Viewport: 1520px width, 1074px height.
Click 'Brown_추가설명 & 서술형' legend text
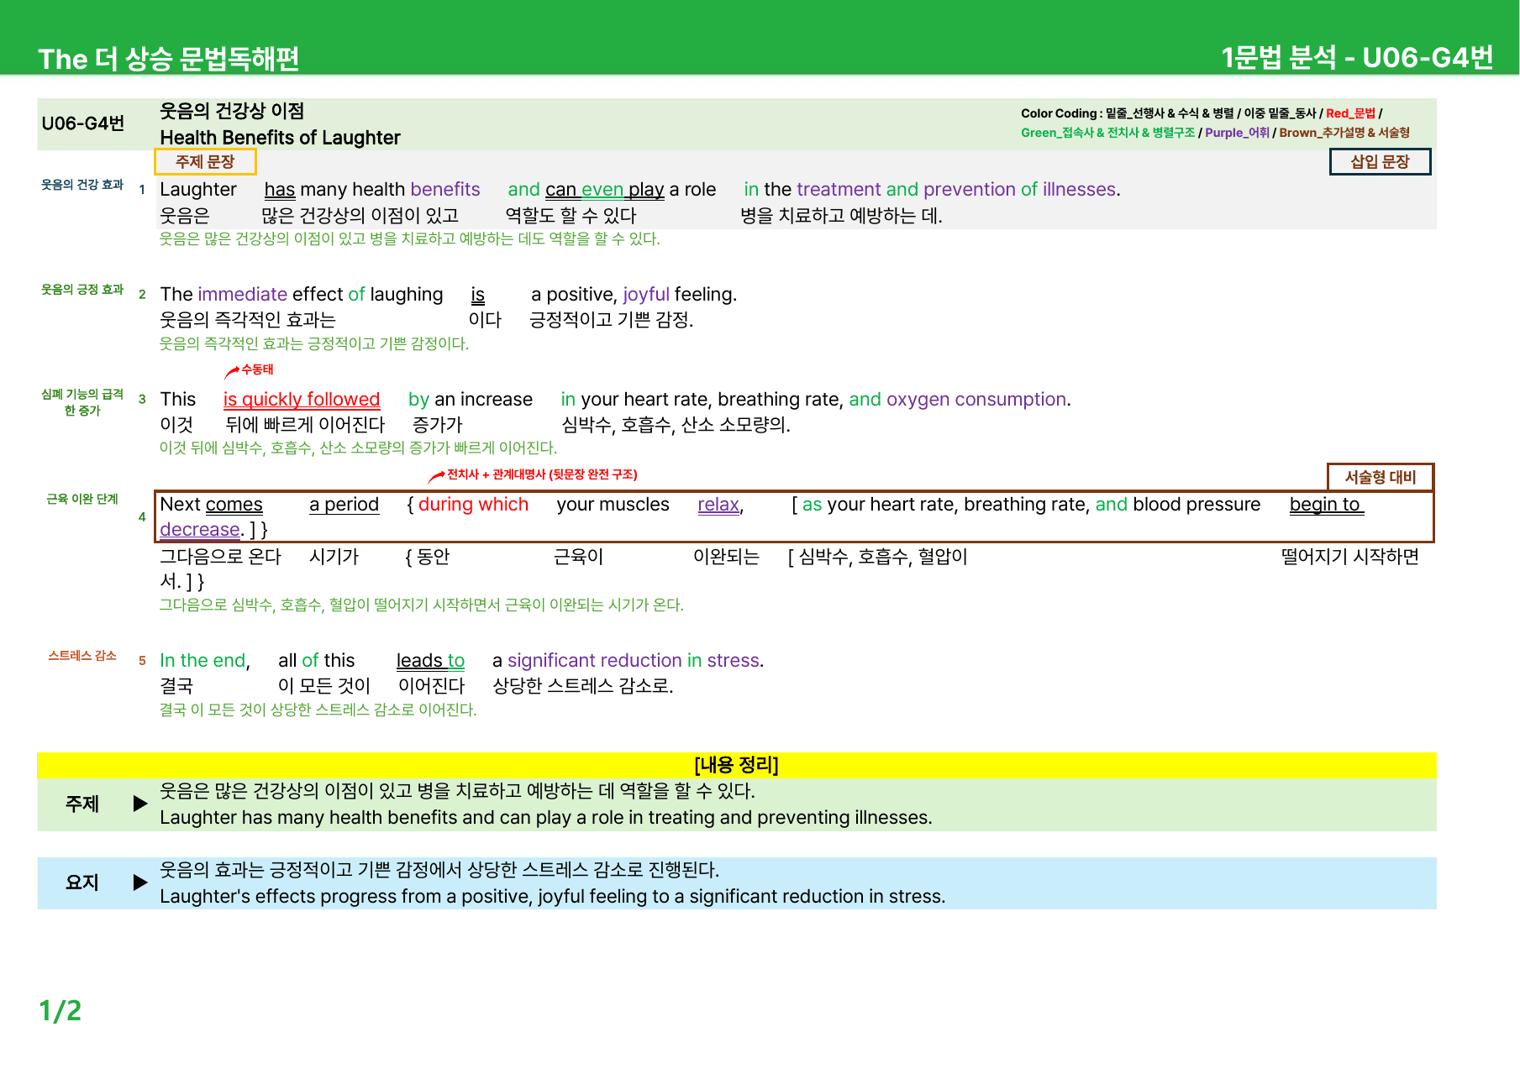pos(1344,133)
